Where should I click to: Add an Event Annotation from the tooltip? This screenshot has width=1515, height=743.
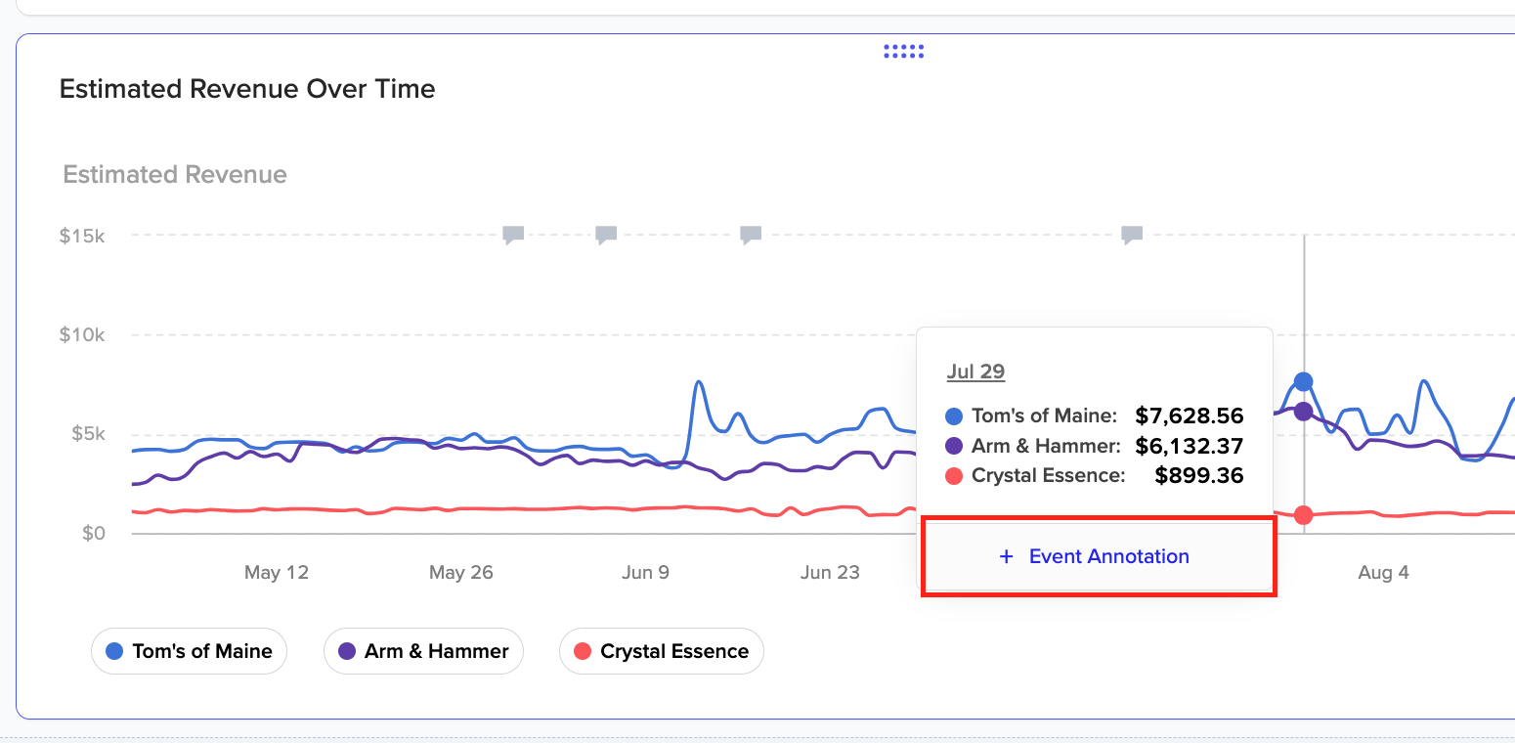point(1095,556)
